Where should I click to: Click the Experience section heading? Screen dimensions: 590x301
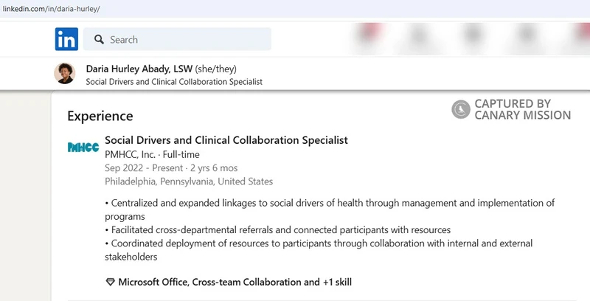click(x=100, y=116)
